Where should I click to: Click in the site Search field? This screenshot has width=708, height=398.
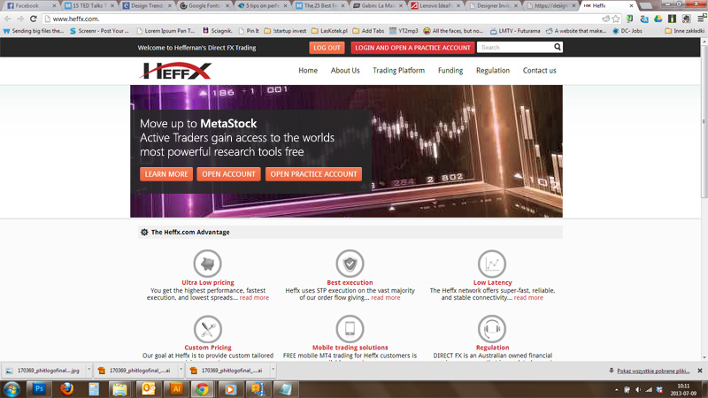click(515, 48)
